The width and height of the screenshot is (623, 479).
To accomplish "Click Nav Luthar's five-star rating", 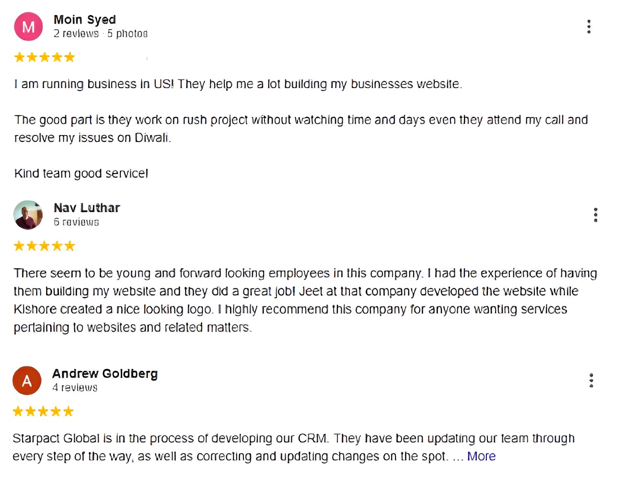I will 45,246.
